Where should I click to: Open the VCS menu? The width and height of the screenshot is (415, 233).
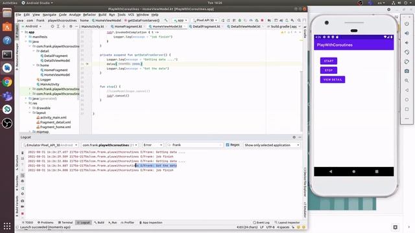click(131, 14)
